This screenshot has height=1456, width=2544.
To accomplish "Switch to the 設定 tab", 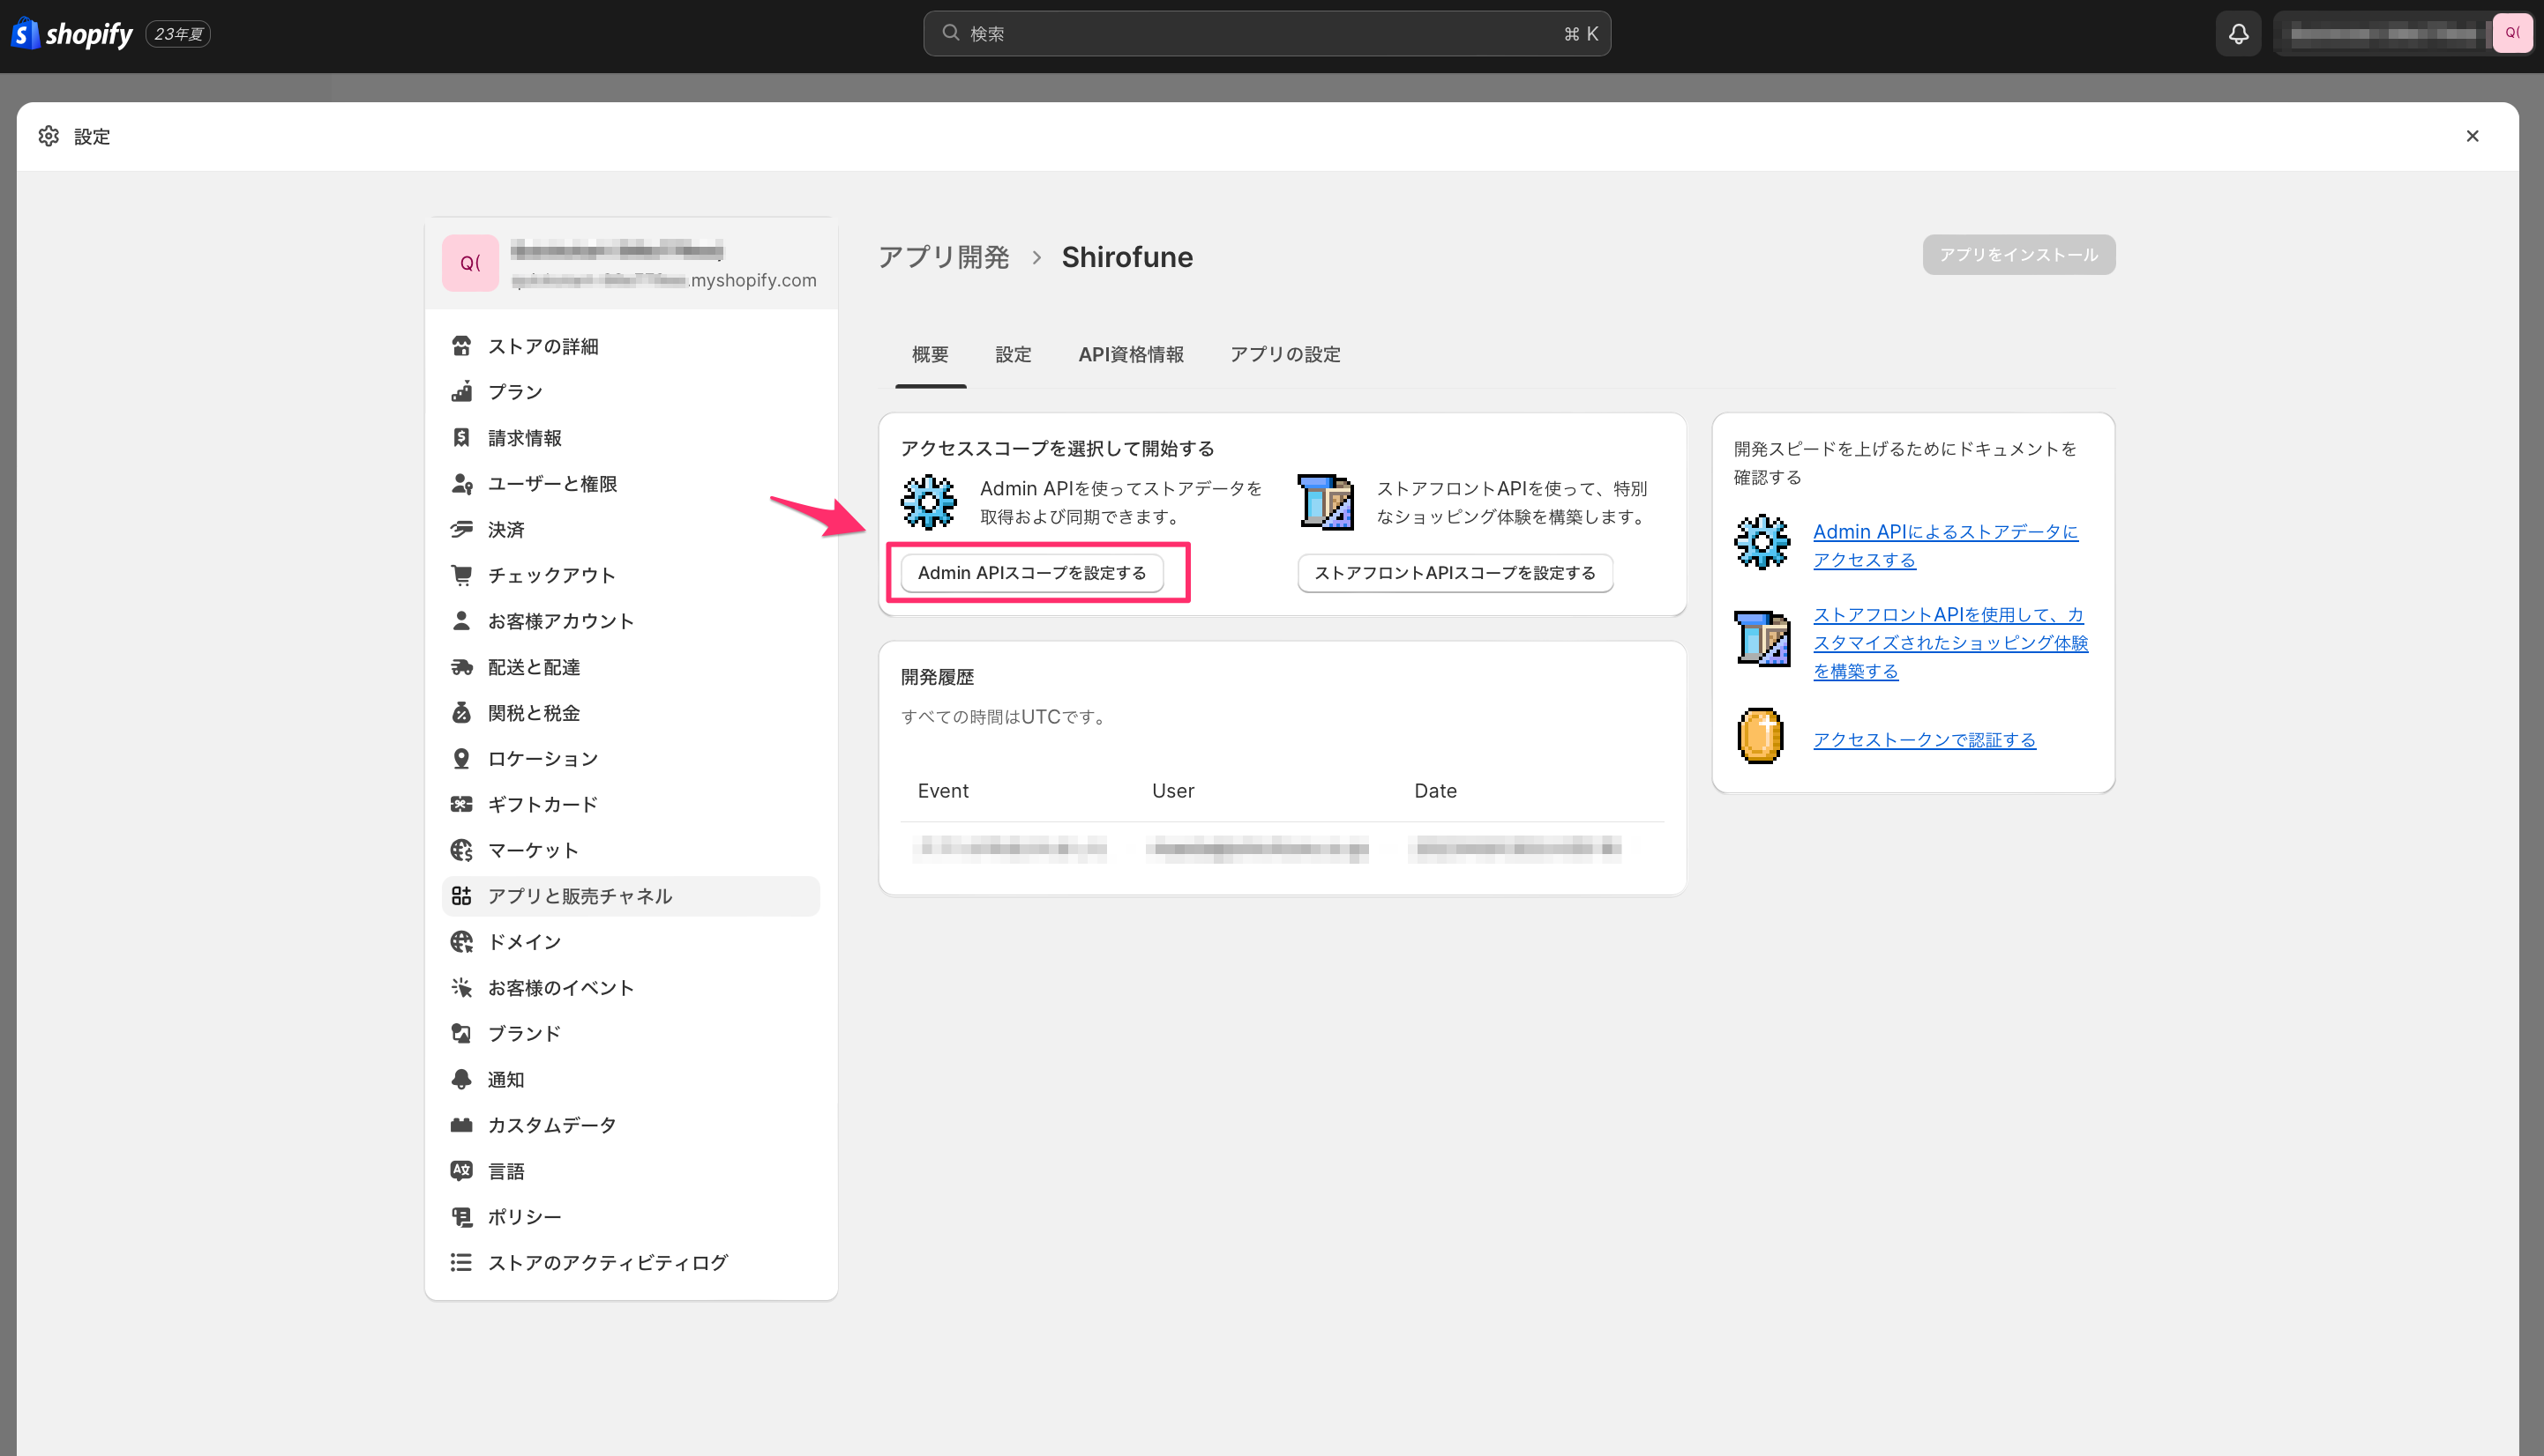I will (1013, 354).
